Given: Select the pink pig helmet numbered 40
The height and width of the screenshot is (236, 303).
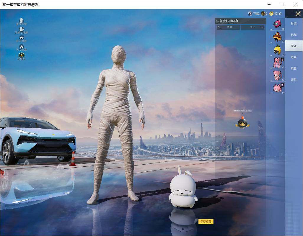Looking at the screenshot, I should click(278, 24).
